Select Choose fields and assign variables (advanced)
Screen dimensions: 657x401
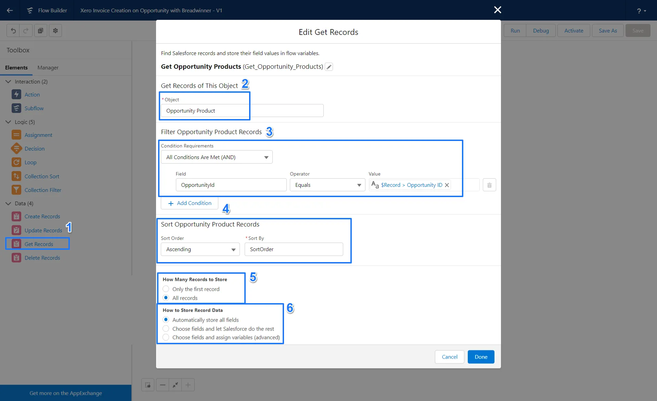coord(166,337)
